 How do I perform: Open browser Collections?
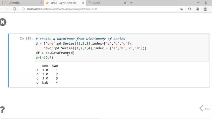(197, 9)
